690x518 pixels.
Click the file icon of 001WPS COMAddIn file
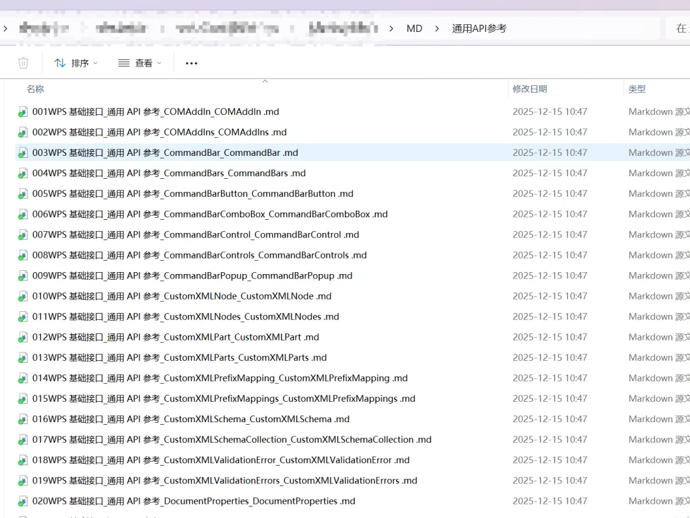pos(23,112)
